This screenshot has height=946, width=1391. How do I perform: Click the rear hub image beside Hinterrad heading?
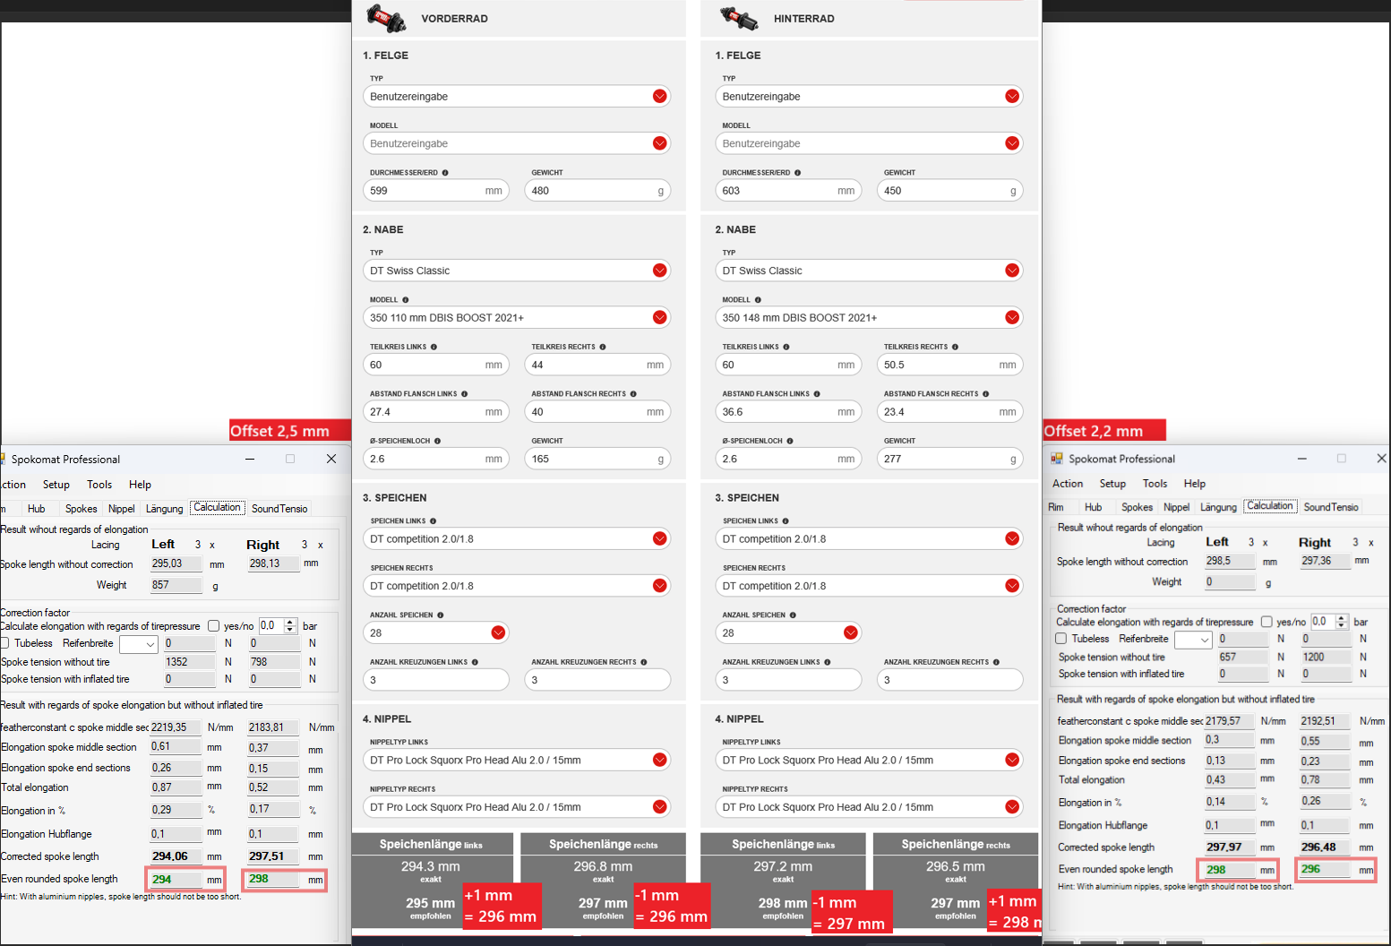pos(739,18)
